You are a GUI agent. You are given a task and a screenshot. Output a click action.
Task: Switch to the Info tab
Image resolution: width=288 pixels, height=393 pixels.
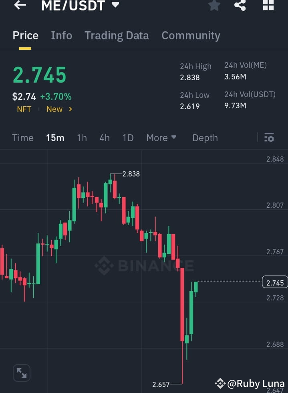[61, 35]
